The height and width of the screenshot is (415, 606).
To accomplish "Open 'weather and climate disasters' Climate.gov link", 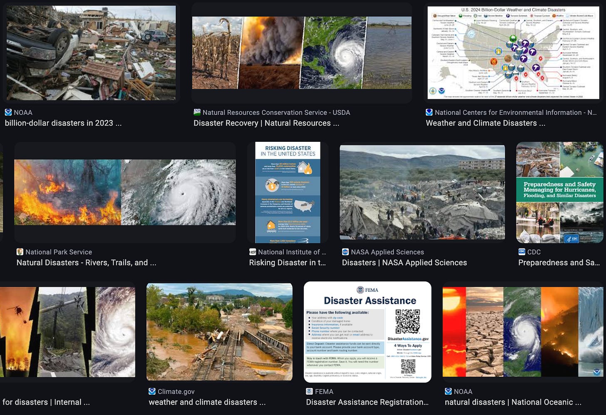I will pos(207,402).
